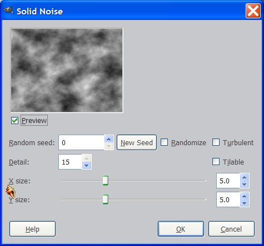The image size is (264, 246).
Task: Click the GIMP Wilber icon in title bar
Action: coord(8,11)
